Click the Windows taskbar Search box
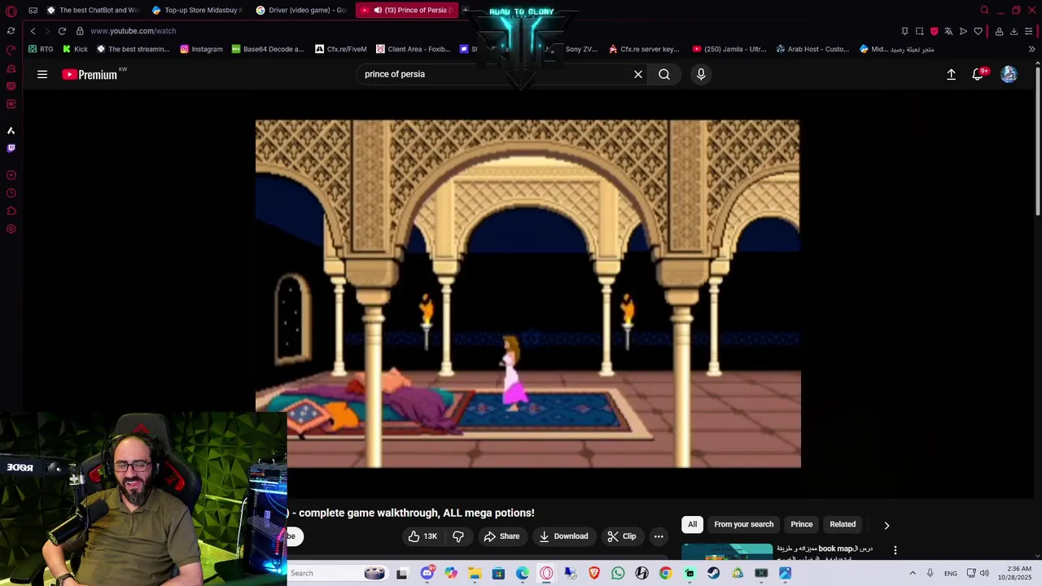Viewport: 1042px width, 586px height. pyautogui.click(x=337, y=573)
